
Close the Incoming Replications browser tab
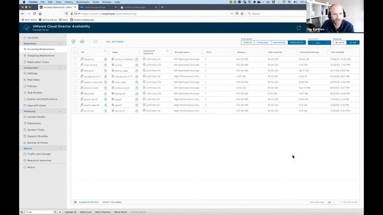75,7
